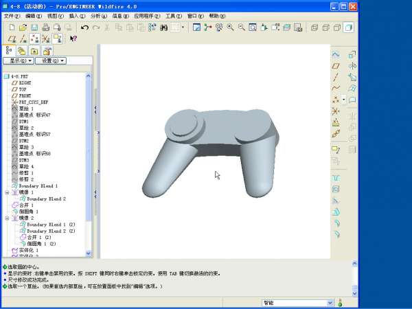
Task: Toggle datum axes display icon
Action: click(x=23, y=39)
